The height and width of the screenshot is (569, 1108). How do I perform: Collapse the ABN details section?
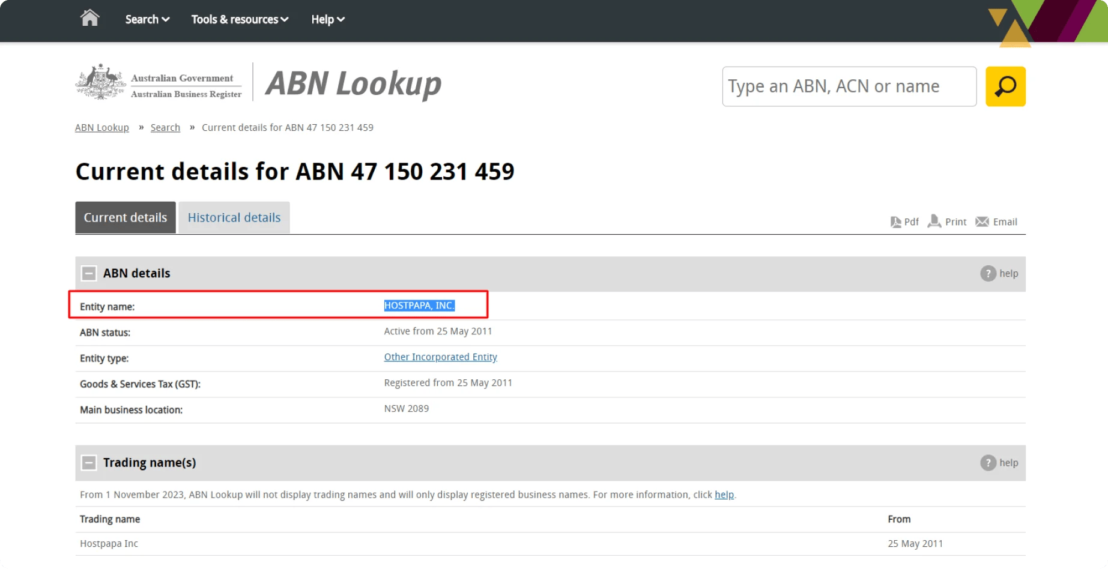click(x=89, y=274)
